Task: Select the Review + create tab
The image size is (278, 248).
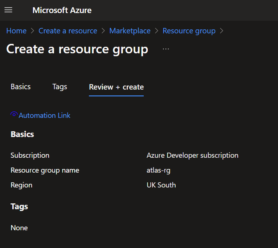Action: [x=116, y=87]
